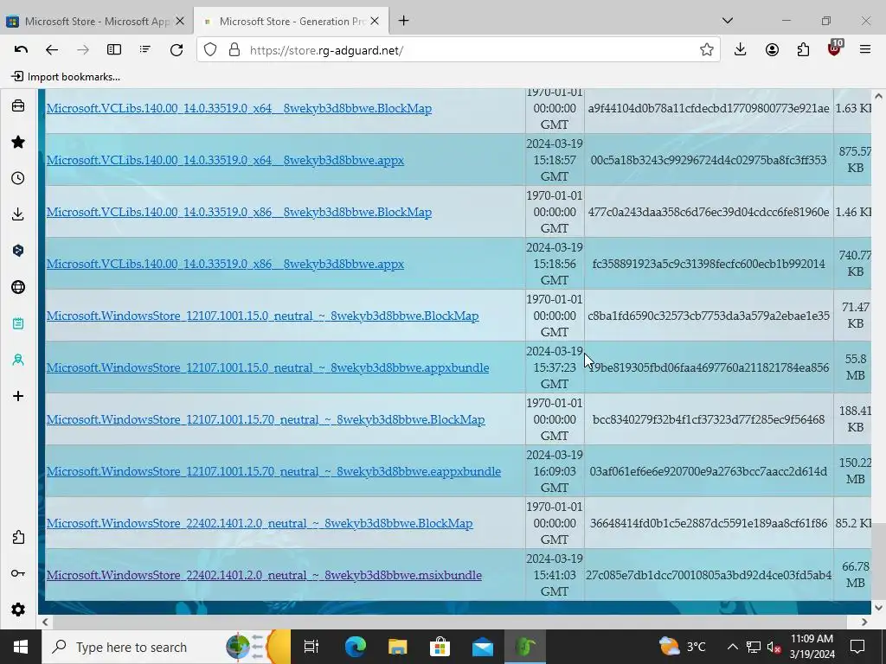This screenshot has width=886, height=664.
Task: Click the horizontal scrollbar right arrow
Action: [x=864, y=622]
